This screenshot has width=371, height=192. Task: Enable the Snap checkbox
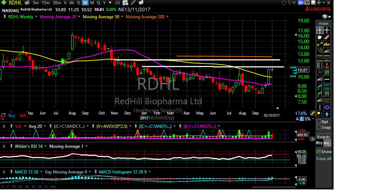[x=319, y=127]
